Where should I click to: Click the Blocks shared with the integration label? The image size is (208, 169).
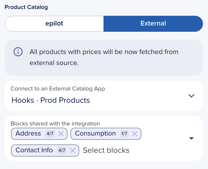[x=55, y=123]
